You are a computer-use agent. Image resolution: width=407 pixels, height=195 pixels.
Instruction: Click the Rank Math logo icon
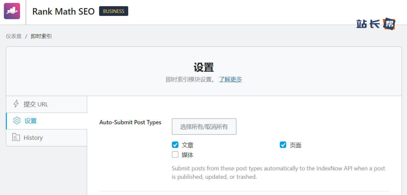pyautogui.click(x=12, y=11)
